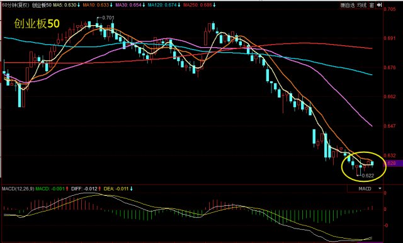
Task: Click the 0.705 price axis label
Action: tap(390, 9)
